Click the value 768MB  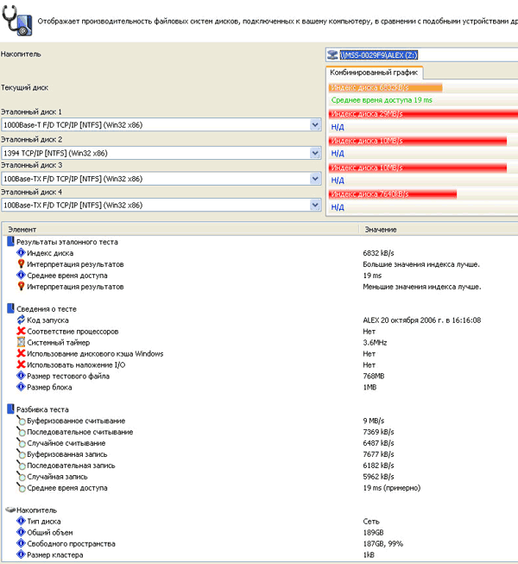pyautogui.click(x=374, y=376)
